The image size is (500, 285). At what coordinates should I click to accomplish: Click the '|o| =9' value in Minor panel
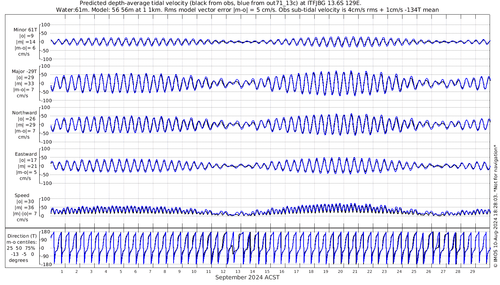tap(26, 36)
